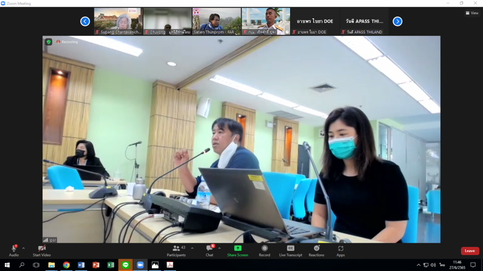Enable Live Transcript captions
483x271 pixels.
tap(291, 248)
